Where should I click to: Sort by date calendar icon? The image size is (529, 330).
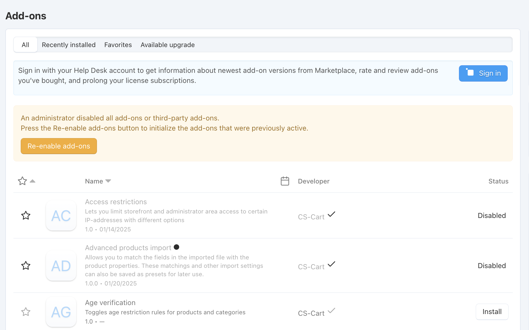click(285, 181)
